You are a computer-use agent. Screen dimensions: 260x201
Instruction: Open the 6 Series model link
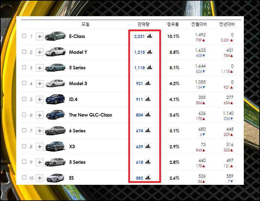tap(77, 131)
